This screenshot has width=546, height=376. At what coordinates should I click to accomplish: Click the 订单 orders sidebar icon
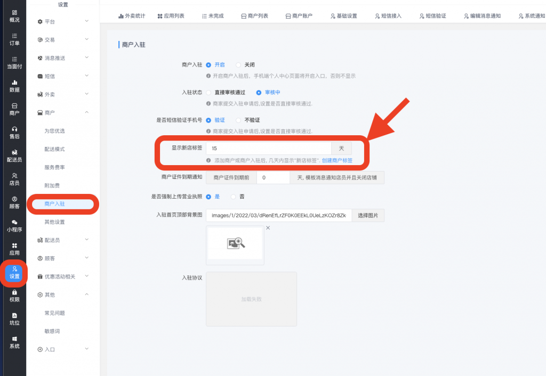click(x=14, y=39)
